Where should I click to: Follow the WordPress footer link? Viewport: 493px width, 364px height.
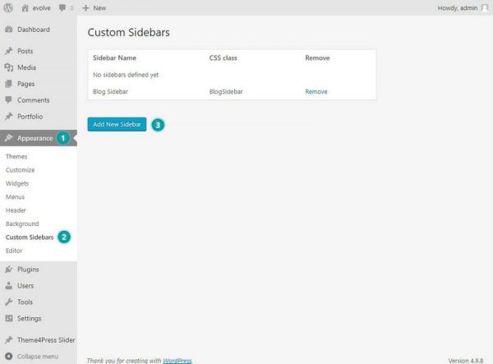point(177,361)
